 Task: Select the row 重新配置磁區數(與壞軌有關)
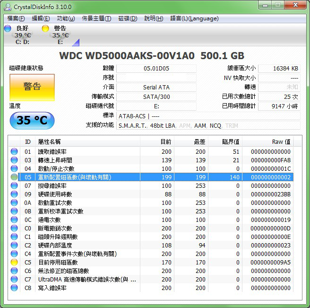(151, 177)
